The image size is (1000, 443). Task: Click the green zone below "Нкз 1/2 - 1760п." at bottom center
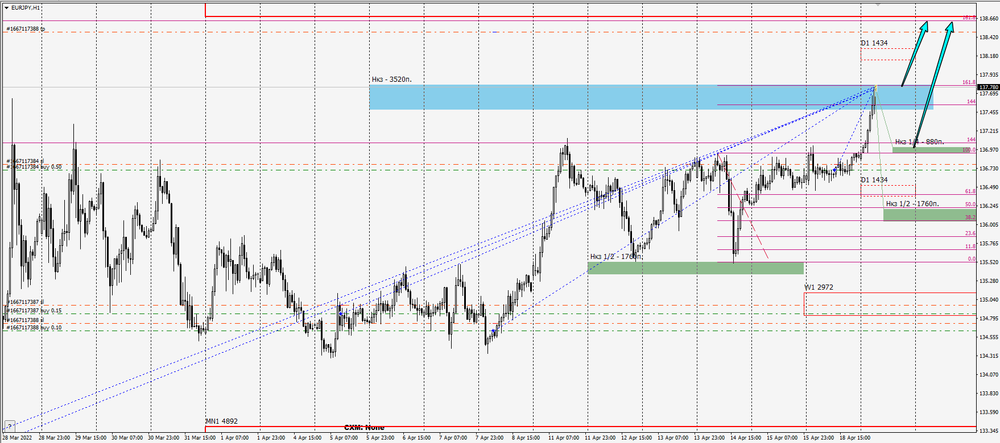click(x=695, y=268)
